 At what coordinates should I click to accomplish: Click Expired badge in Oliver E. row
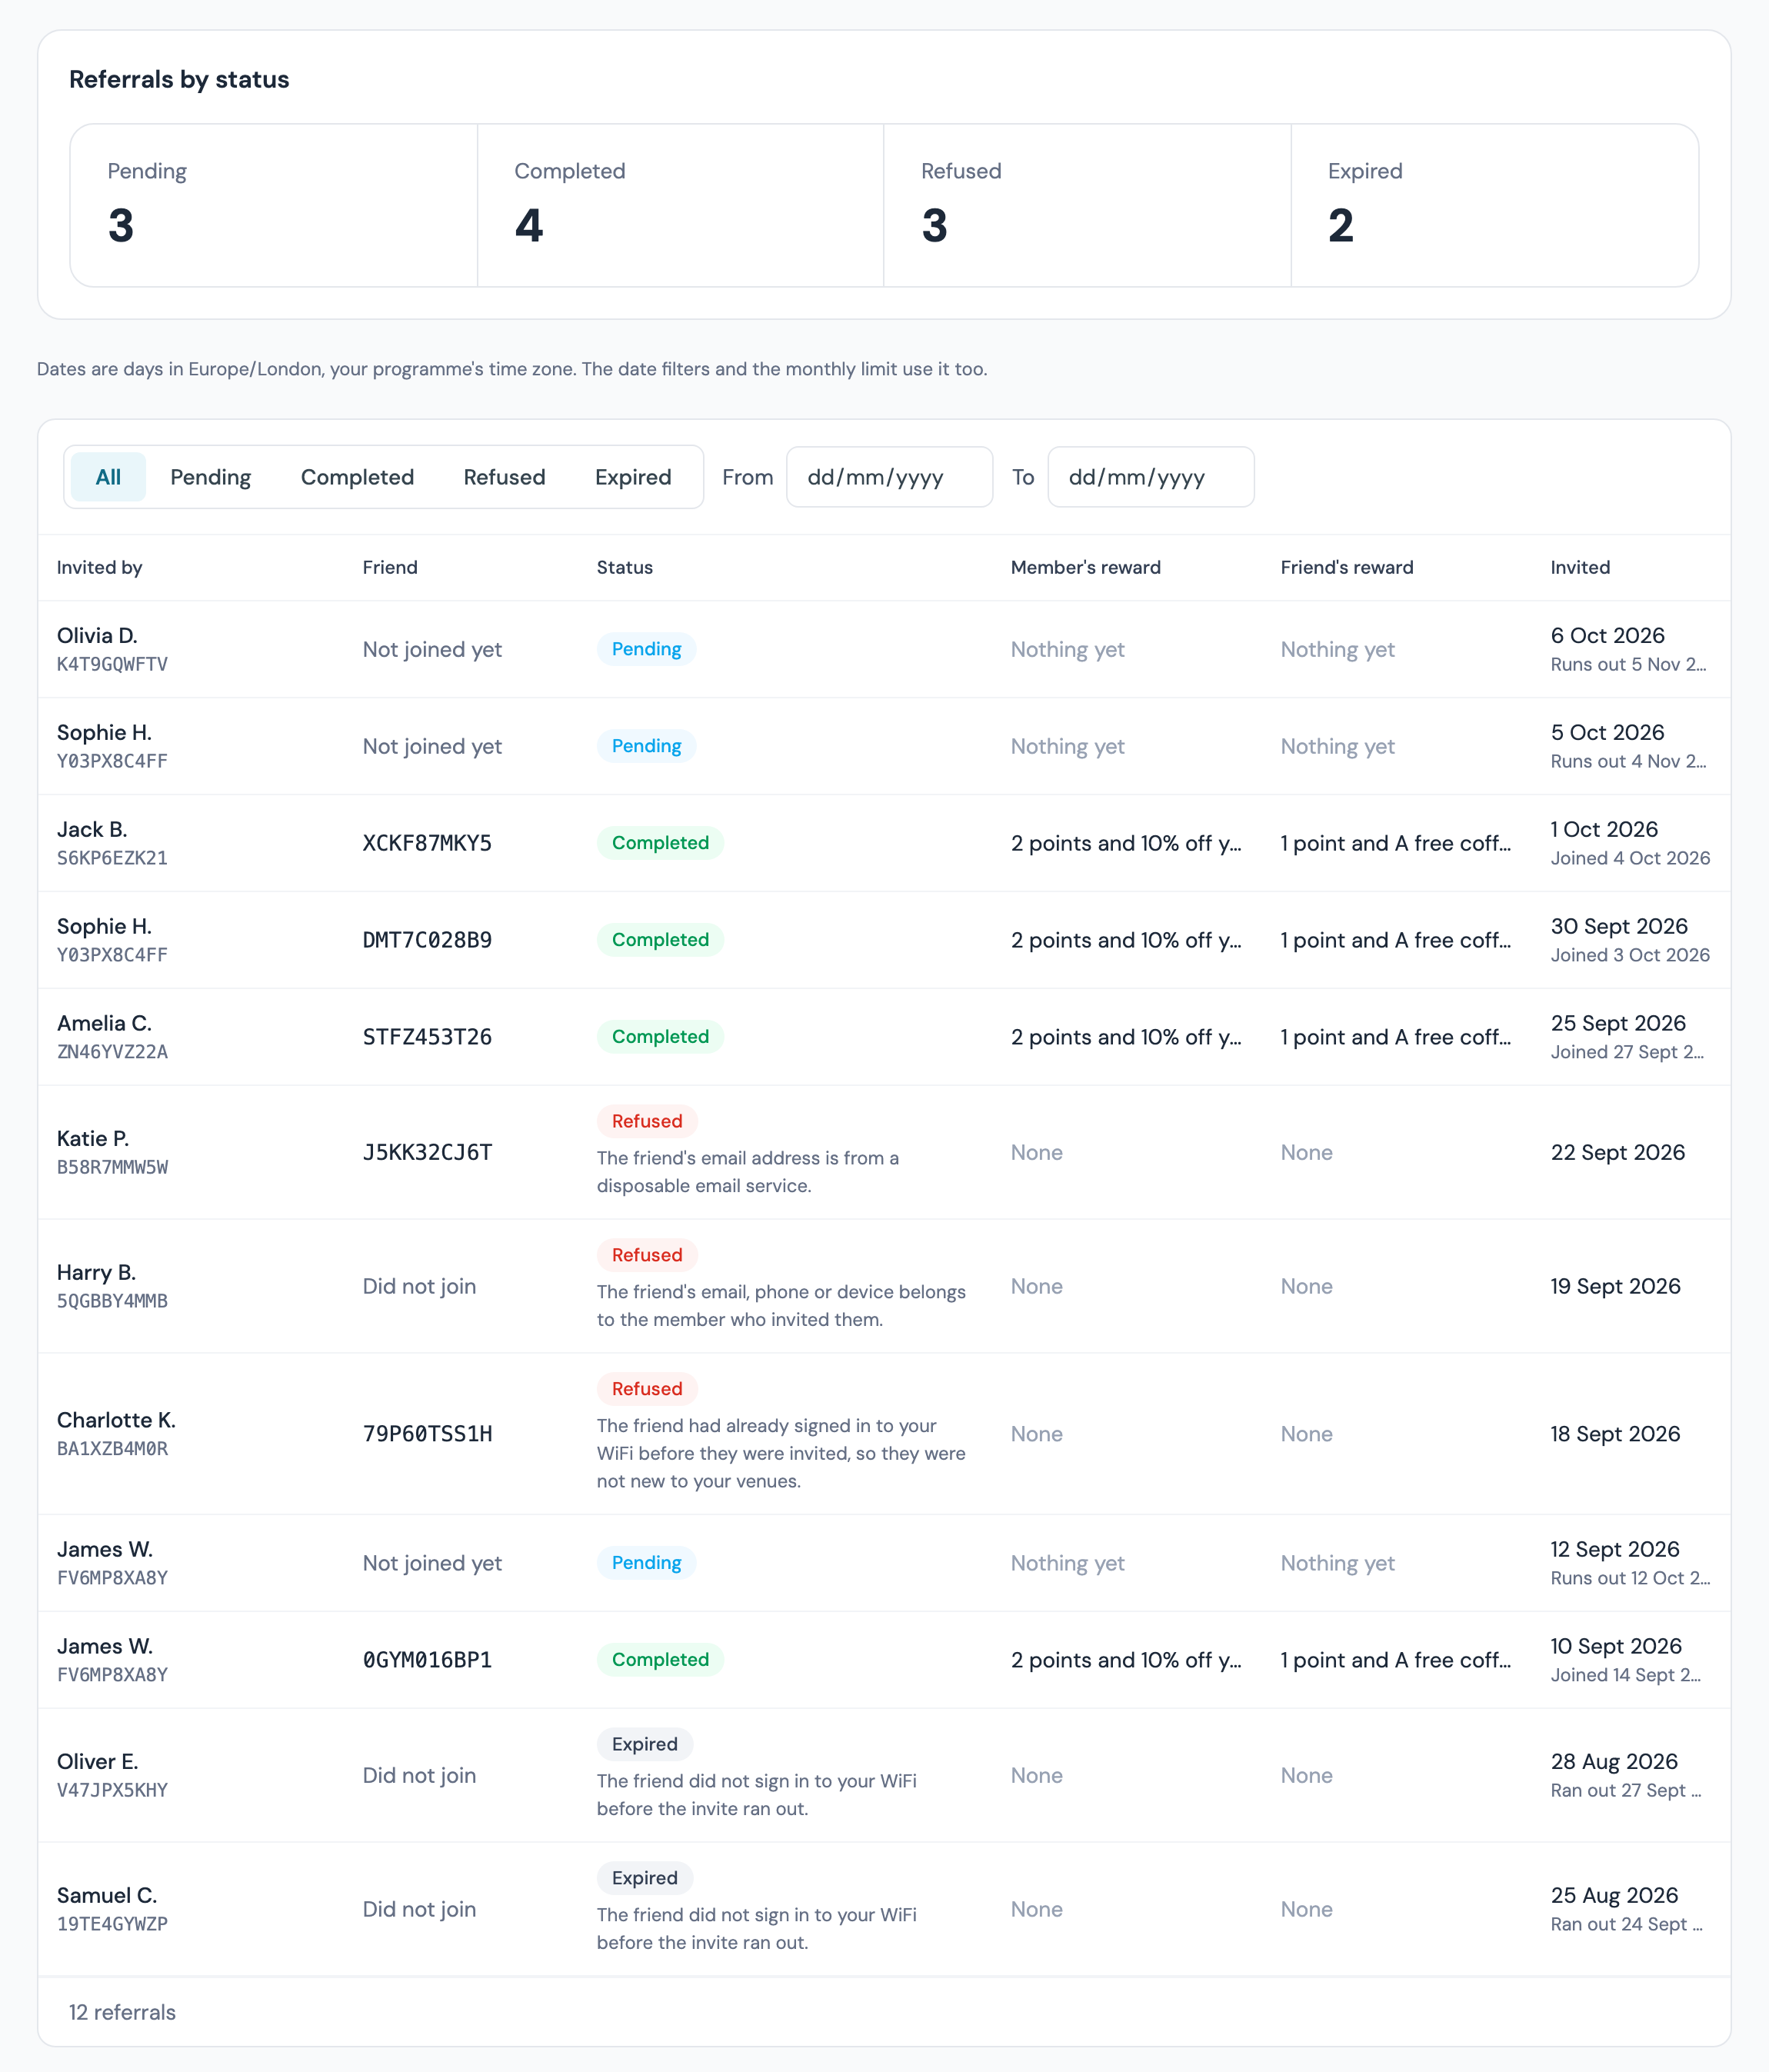point(645,1744)
